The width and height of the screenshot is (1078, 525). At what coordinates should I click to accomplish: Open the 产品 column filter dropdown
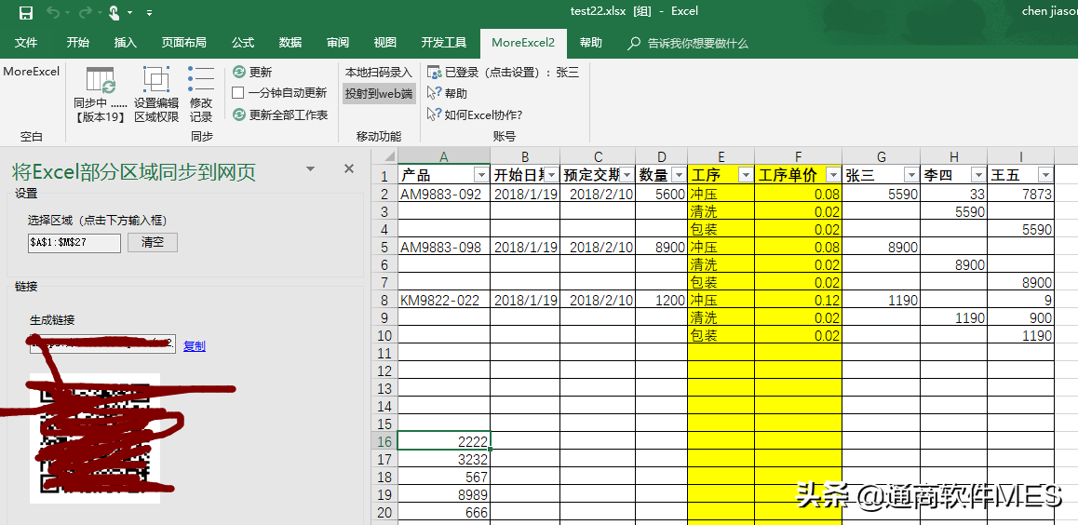481,175
